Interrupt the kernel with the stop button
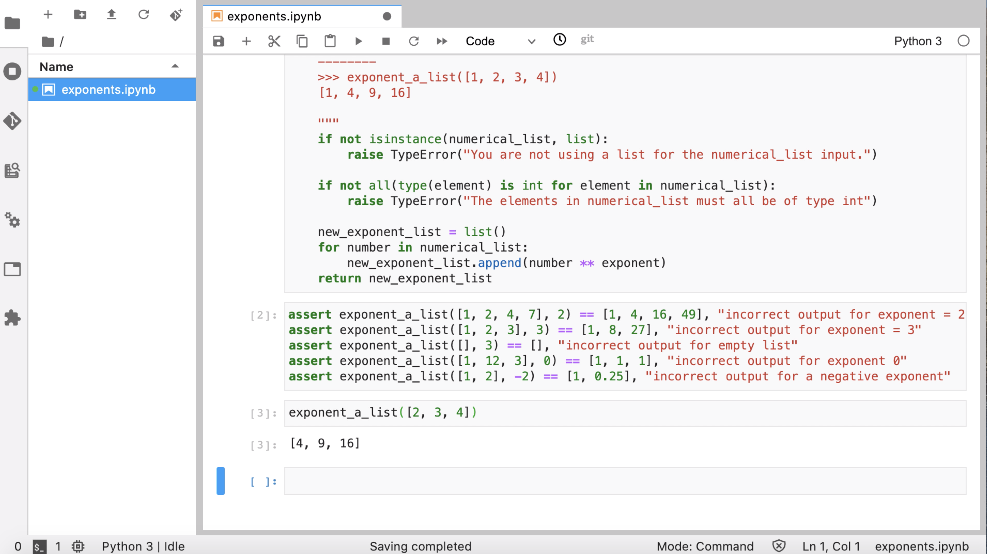The image size is (987, 554). (386, 41)
